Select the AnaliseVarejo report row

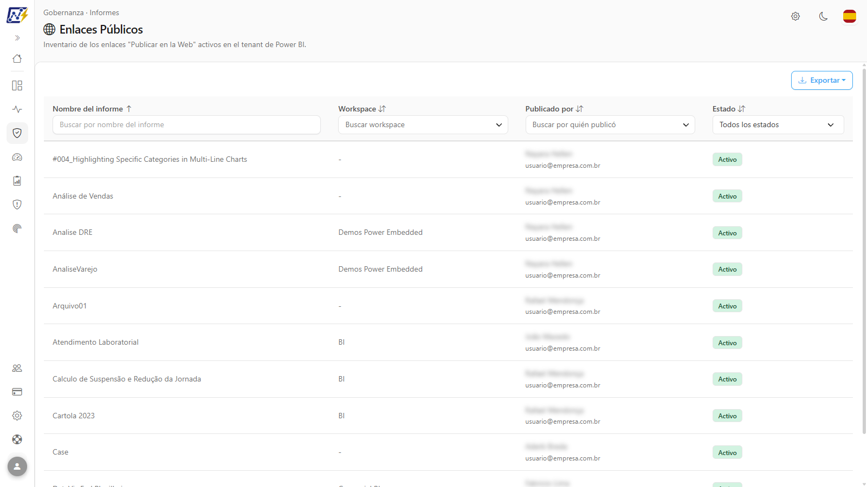tap(448, 269)
